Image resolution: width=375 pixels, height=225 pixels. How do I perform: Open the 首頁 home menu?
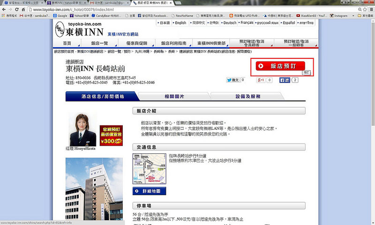point(67,43)
